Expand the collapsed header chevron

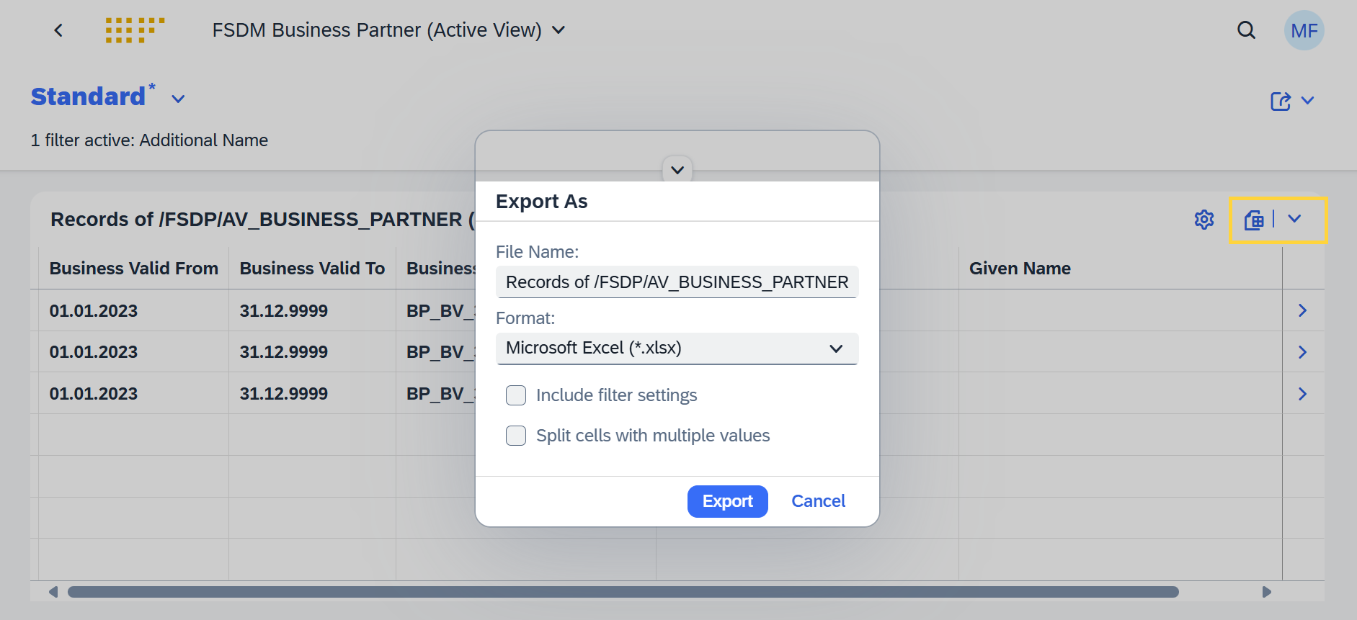(x=677, y=170)
